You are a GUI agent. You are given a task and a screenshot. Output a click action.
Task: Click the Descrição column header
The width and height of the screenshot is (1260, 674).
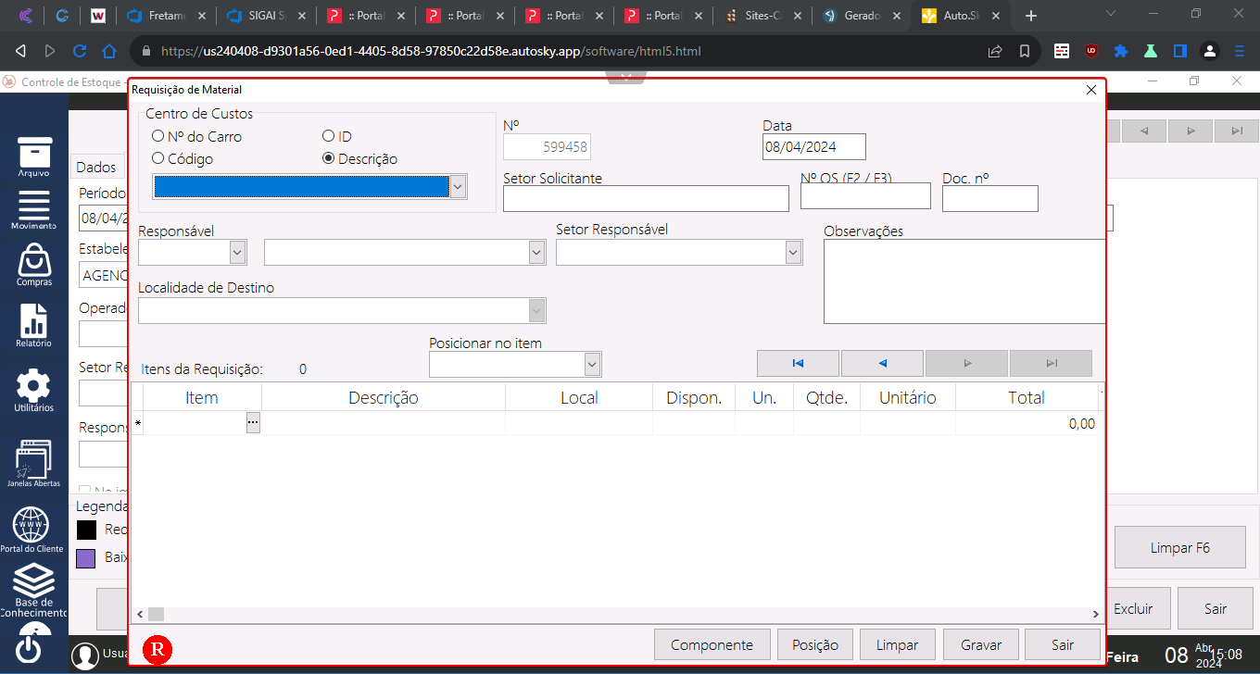pos(384,397)
